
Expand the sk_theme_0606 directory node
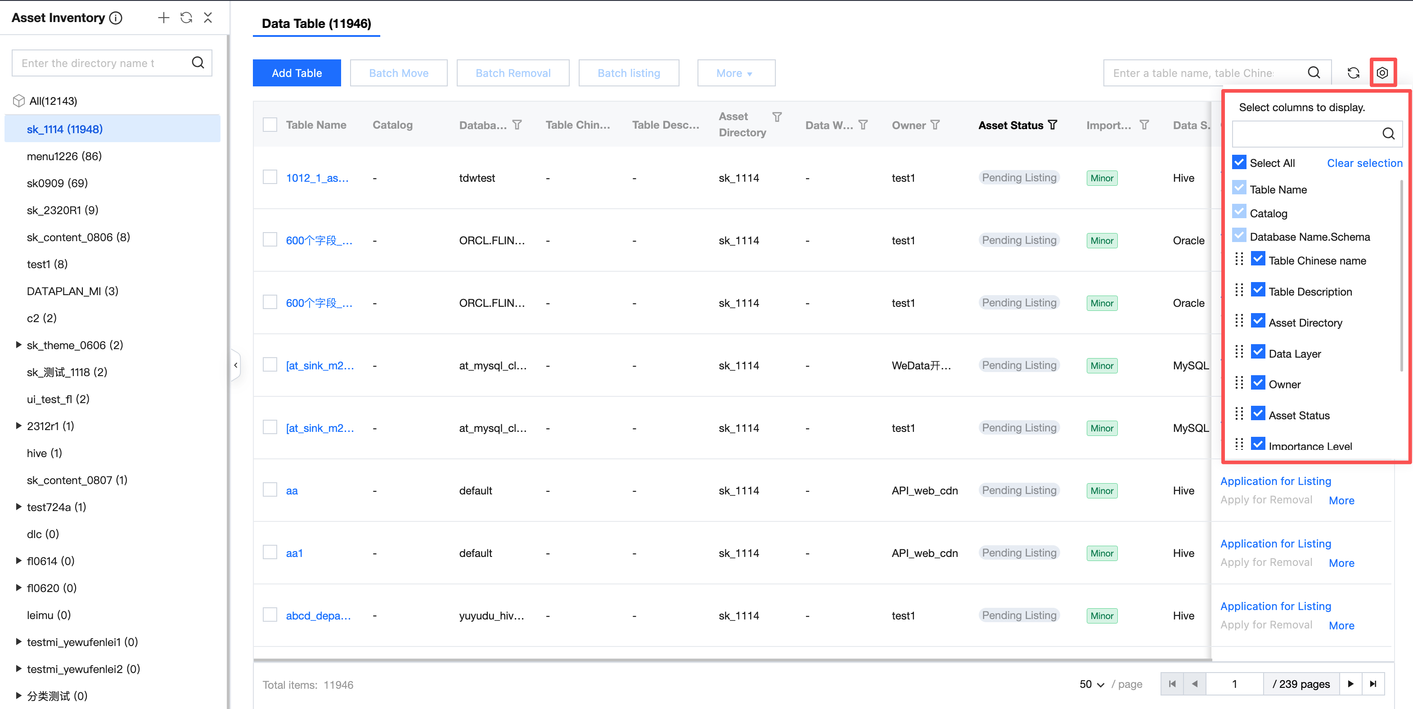pyautogui.click(x=18, y=345)
